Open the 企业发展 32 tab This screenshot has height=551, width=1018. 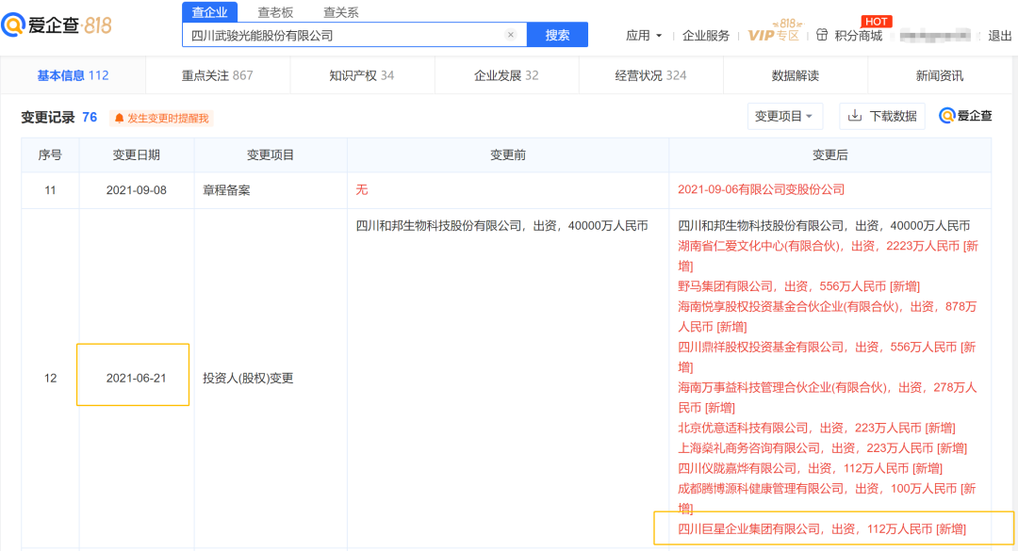point(506,75)
